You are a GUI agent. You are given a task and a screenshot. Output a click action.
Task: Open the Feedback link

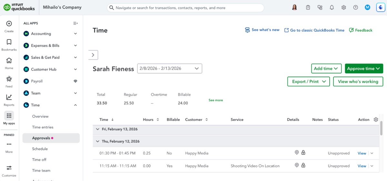(x=361, y=30)
